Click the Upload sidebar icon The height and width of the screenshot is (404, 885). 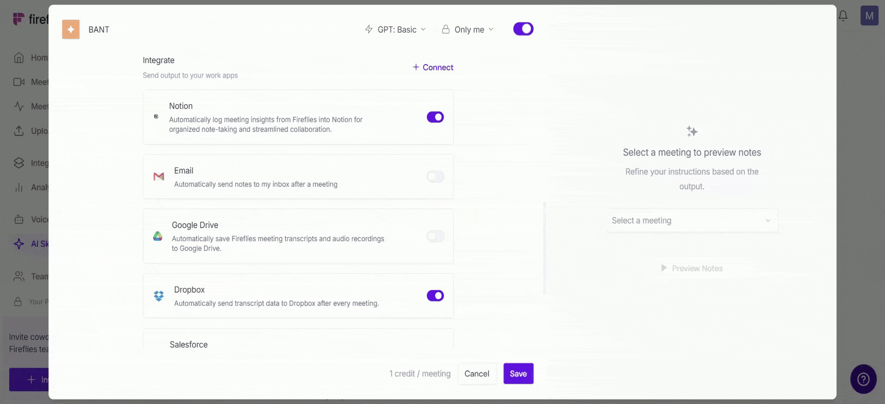pos(19,131)
